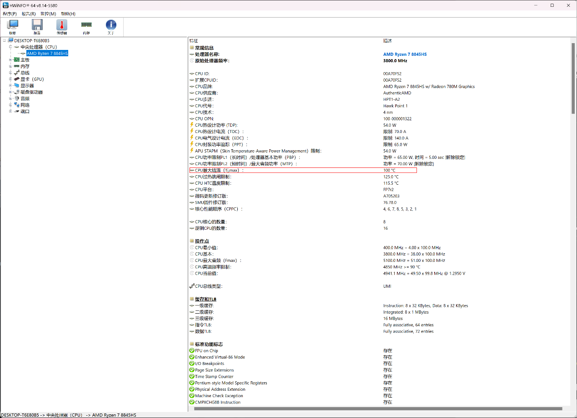This screenshot has width=577, height=418.
Task: Open the 程序(P) menu
Action: pos(10,14)
